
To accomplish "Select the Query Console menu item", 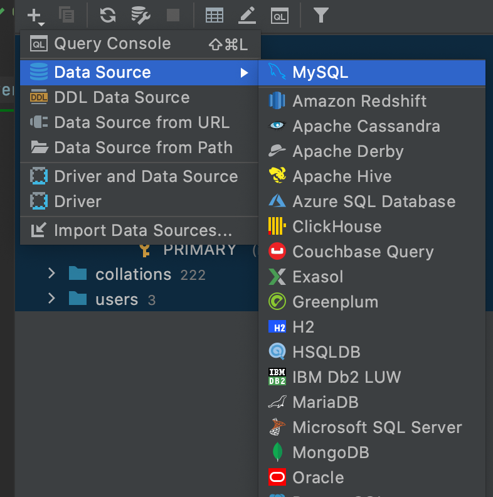I will [112, 44].
